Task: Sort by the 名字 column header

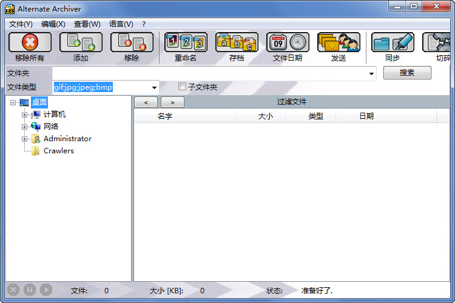Action: 184,116
